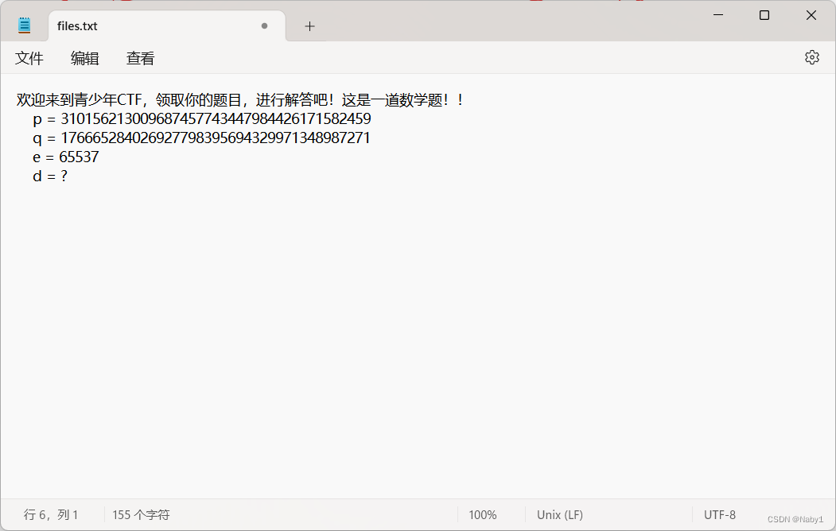Screen dimensions: 836x531
Task: Open the 查看 menu
Action: [139, 58]
